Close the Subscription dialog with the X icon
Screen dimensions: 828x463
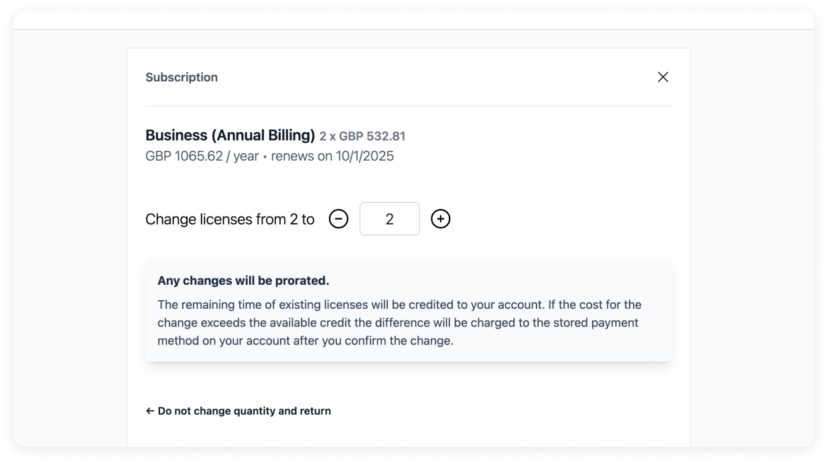coord(663,77)
